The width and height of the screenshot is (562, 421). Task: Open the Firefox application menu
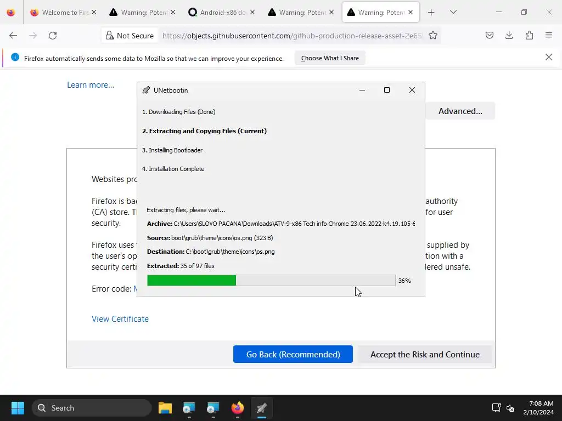coord(549,35)
